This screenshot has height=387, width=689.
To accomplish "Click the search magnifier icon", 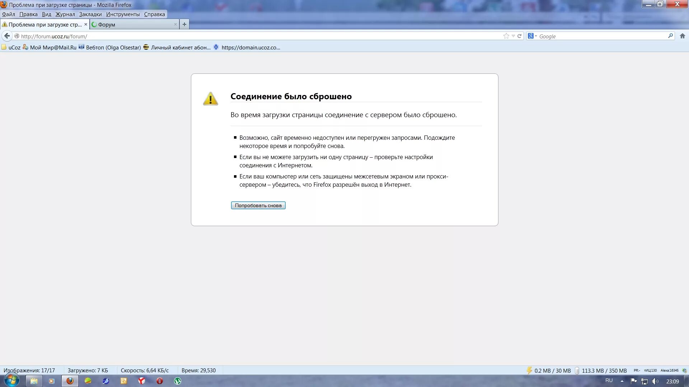I will (x=670, y=36).
